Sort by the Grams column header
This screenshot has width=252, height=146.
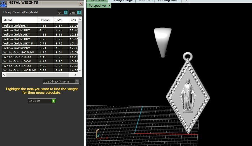46,20
